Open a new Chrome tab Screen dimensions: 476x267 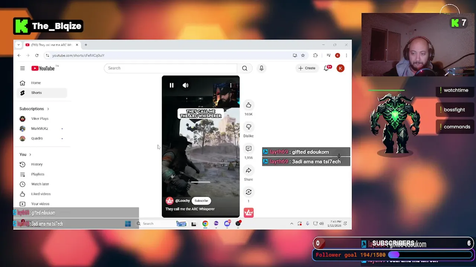click(x=86, y=45)
